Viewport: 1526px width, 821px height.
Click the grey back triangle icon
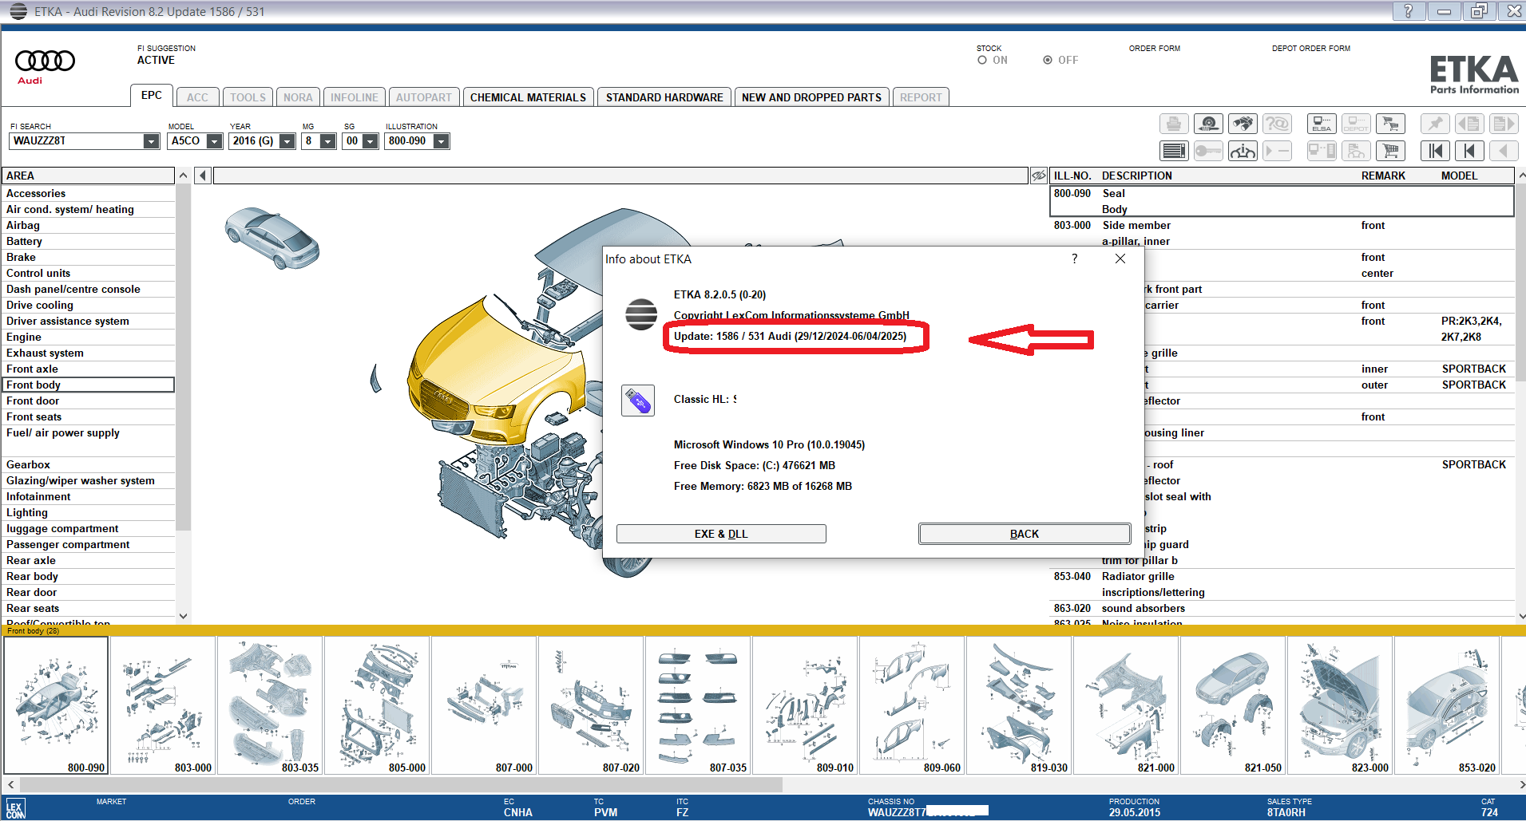click(1504, 151)
